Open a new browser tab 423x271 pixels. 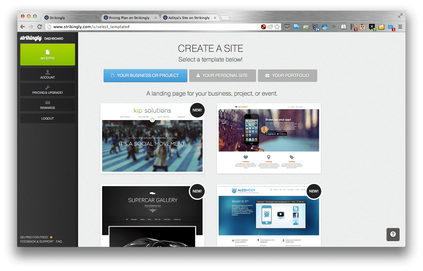(x=226, y=18)
